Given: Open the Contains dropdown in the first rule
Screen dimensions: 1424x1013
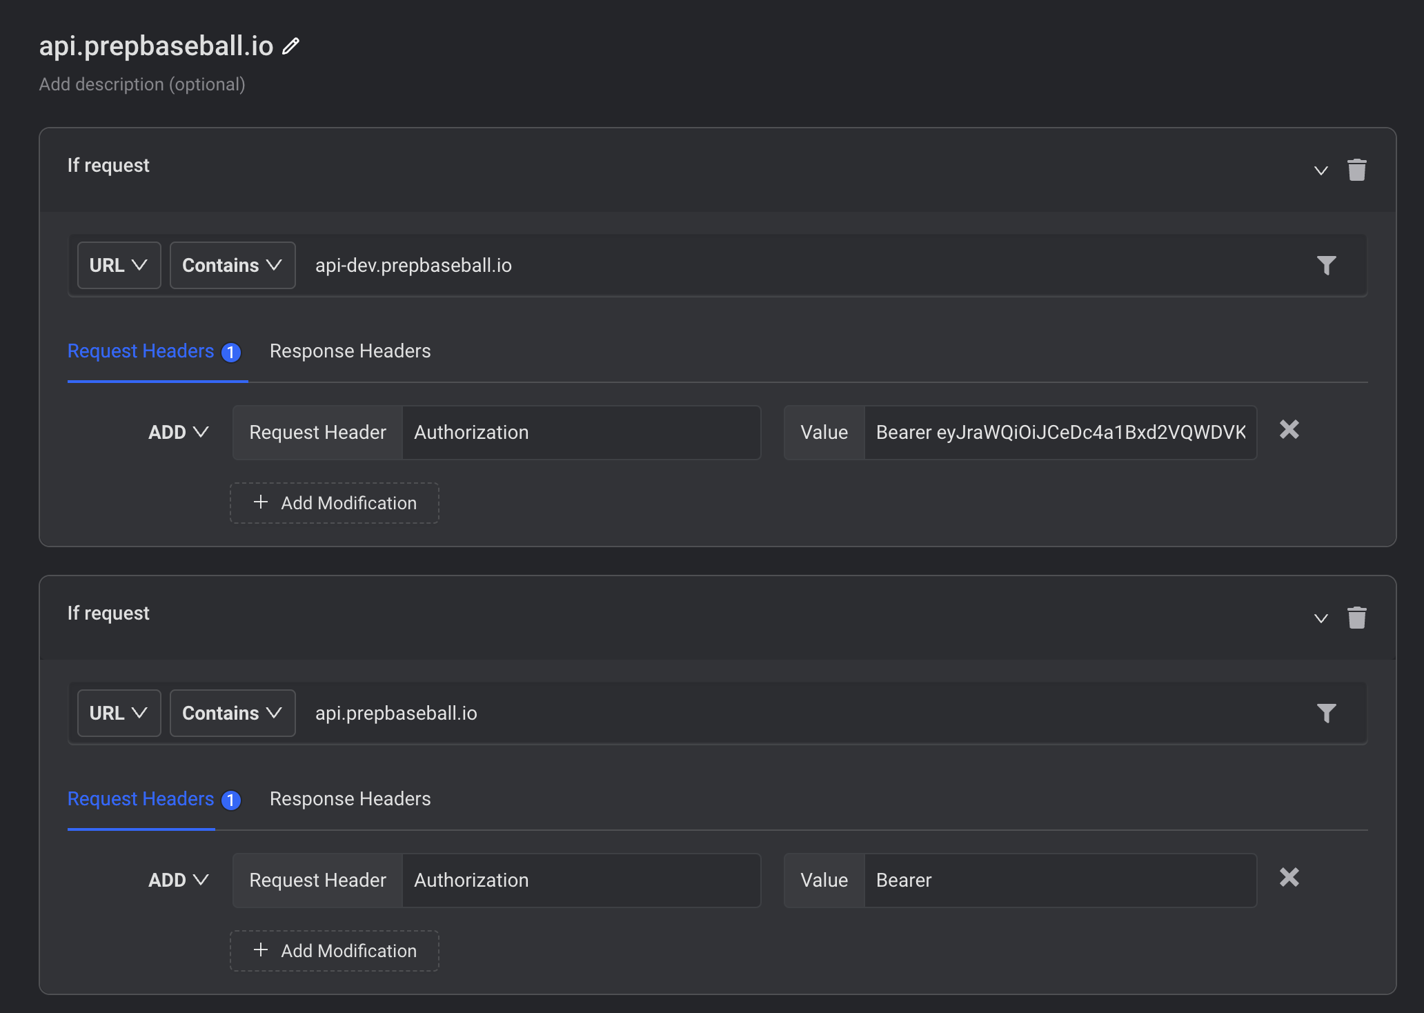Looking at the screenshot, I should coord(233,266).
